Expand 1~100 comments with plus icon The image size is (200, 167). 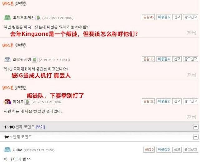pyautogui.click(x=196, y=127)
